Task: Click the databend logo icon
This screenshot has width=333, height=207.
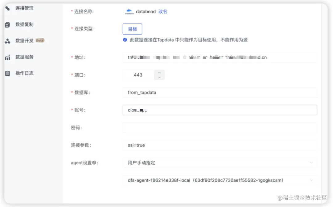Action: pos(129,11)
